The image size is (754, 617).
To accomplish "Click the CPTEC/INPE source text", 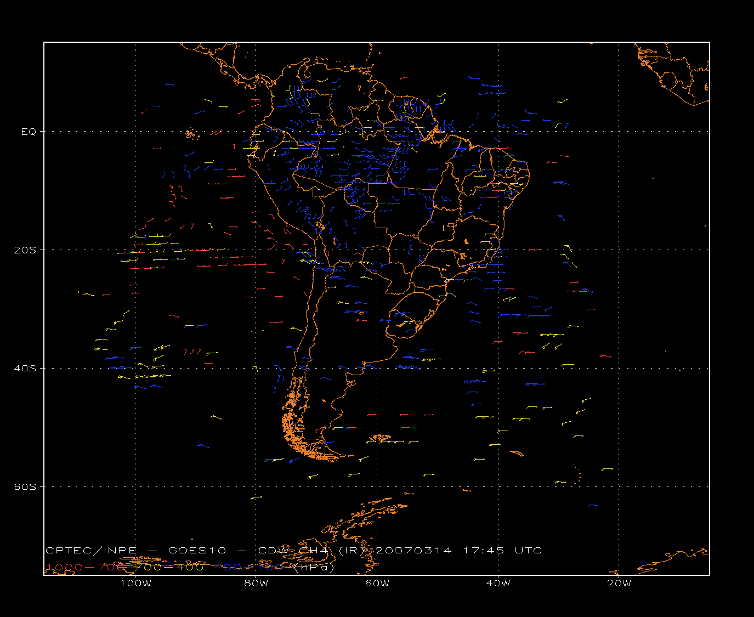I will pos(91,551).
